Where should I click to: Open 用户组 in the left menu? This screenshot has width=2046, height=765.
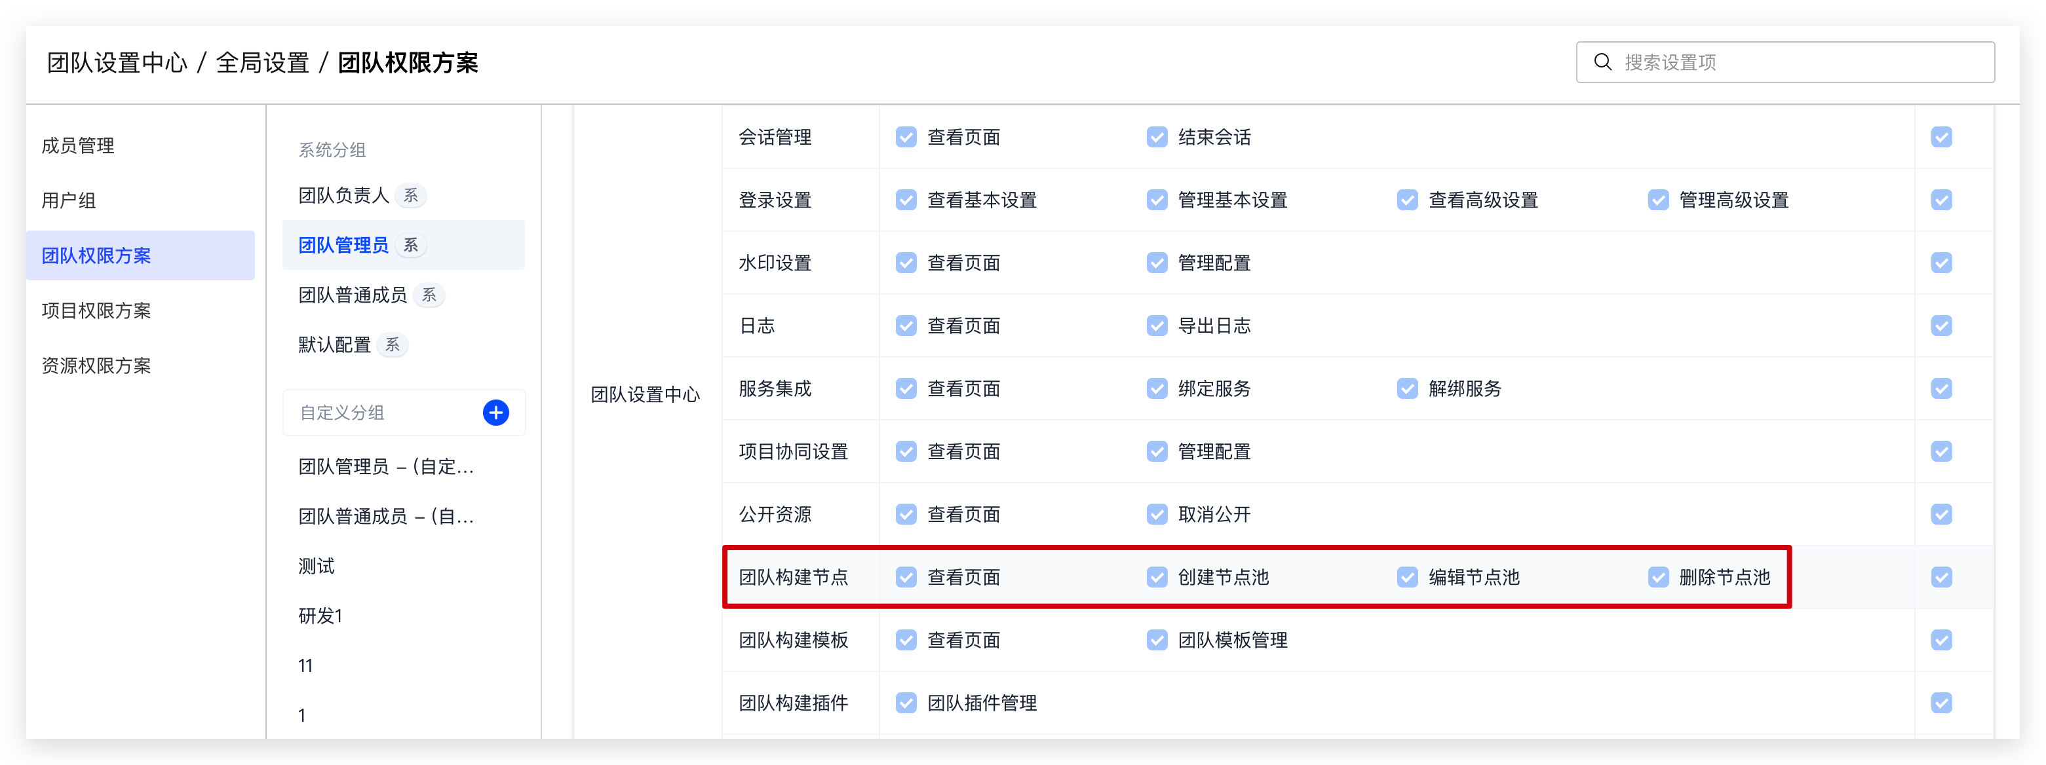coord(68,201)
